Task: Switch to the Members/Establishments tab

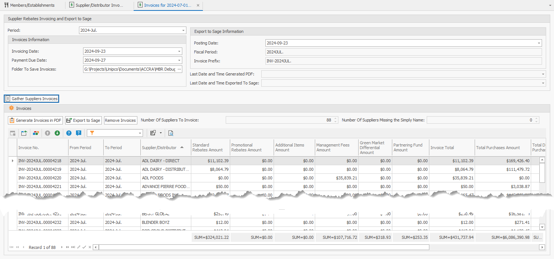Action: (32, 5)
